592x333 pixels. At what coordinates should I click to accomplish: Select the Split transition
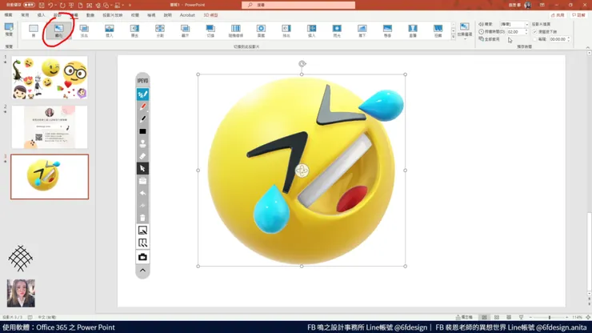[160, 30]
